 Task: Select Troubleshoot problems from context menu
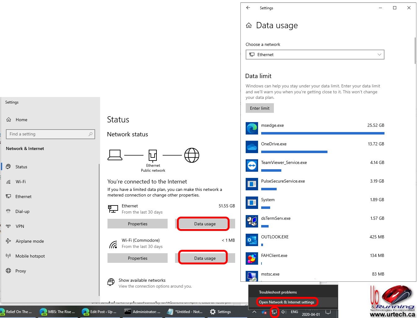[278, 292]
